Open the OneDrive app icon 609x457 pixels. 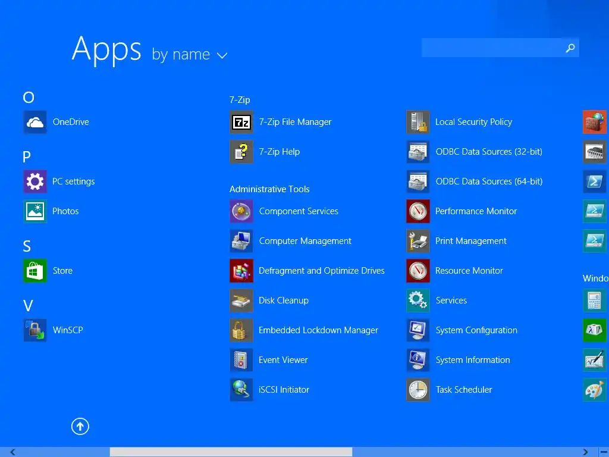[x=35, y=122]
